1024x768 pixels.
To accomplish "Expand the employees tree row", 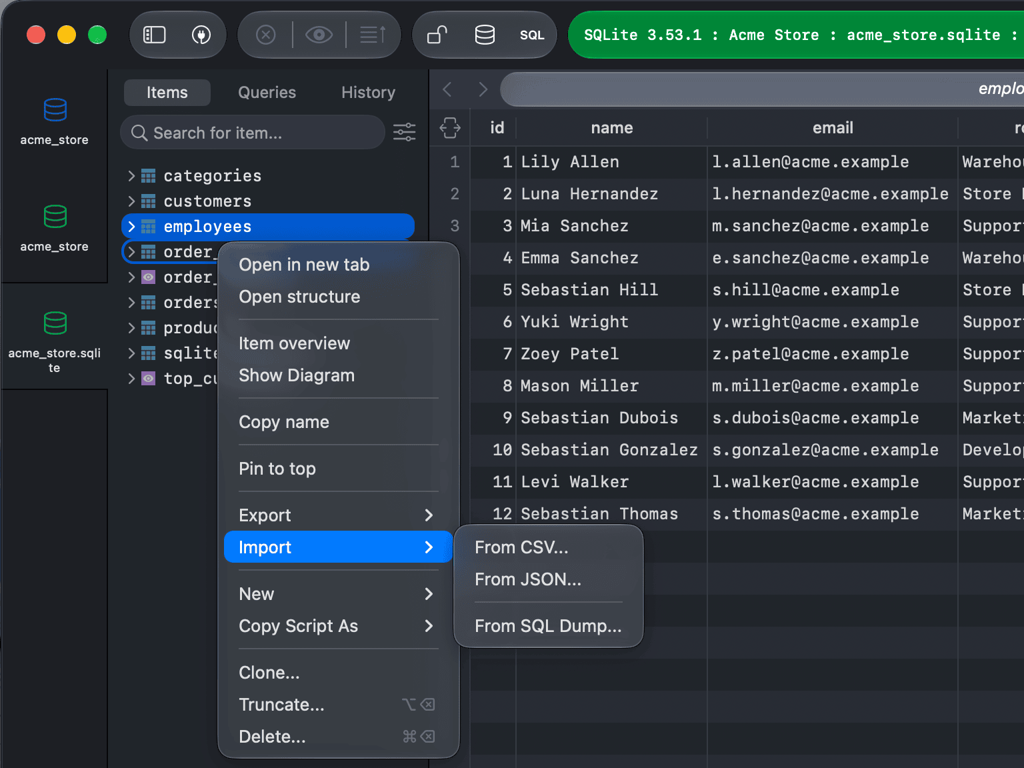I will coord(131,227).
